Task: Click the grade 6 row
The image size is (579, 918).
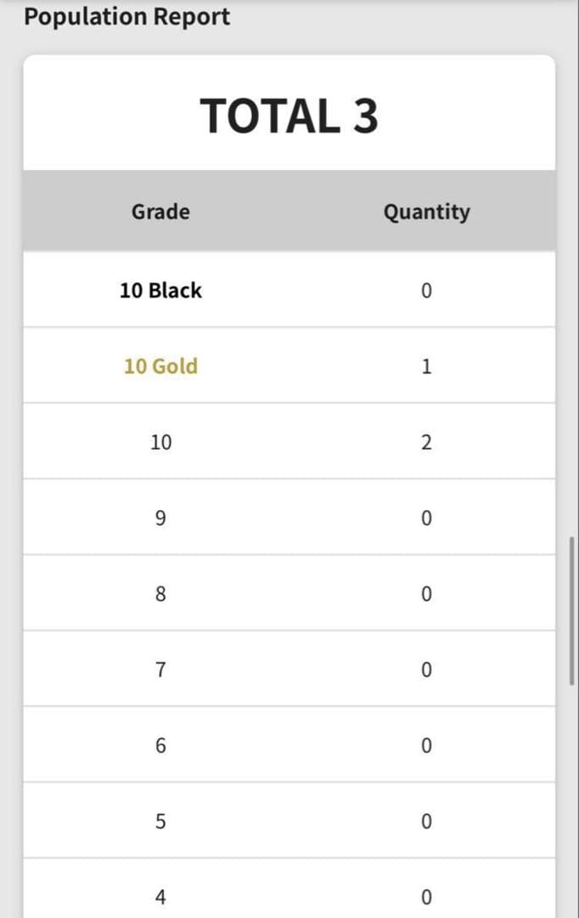Action: pyautogui.click(x=160, y=745)
